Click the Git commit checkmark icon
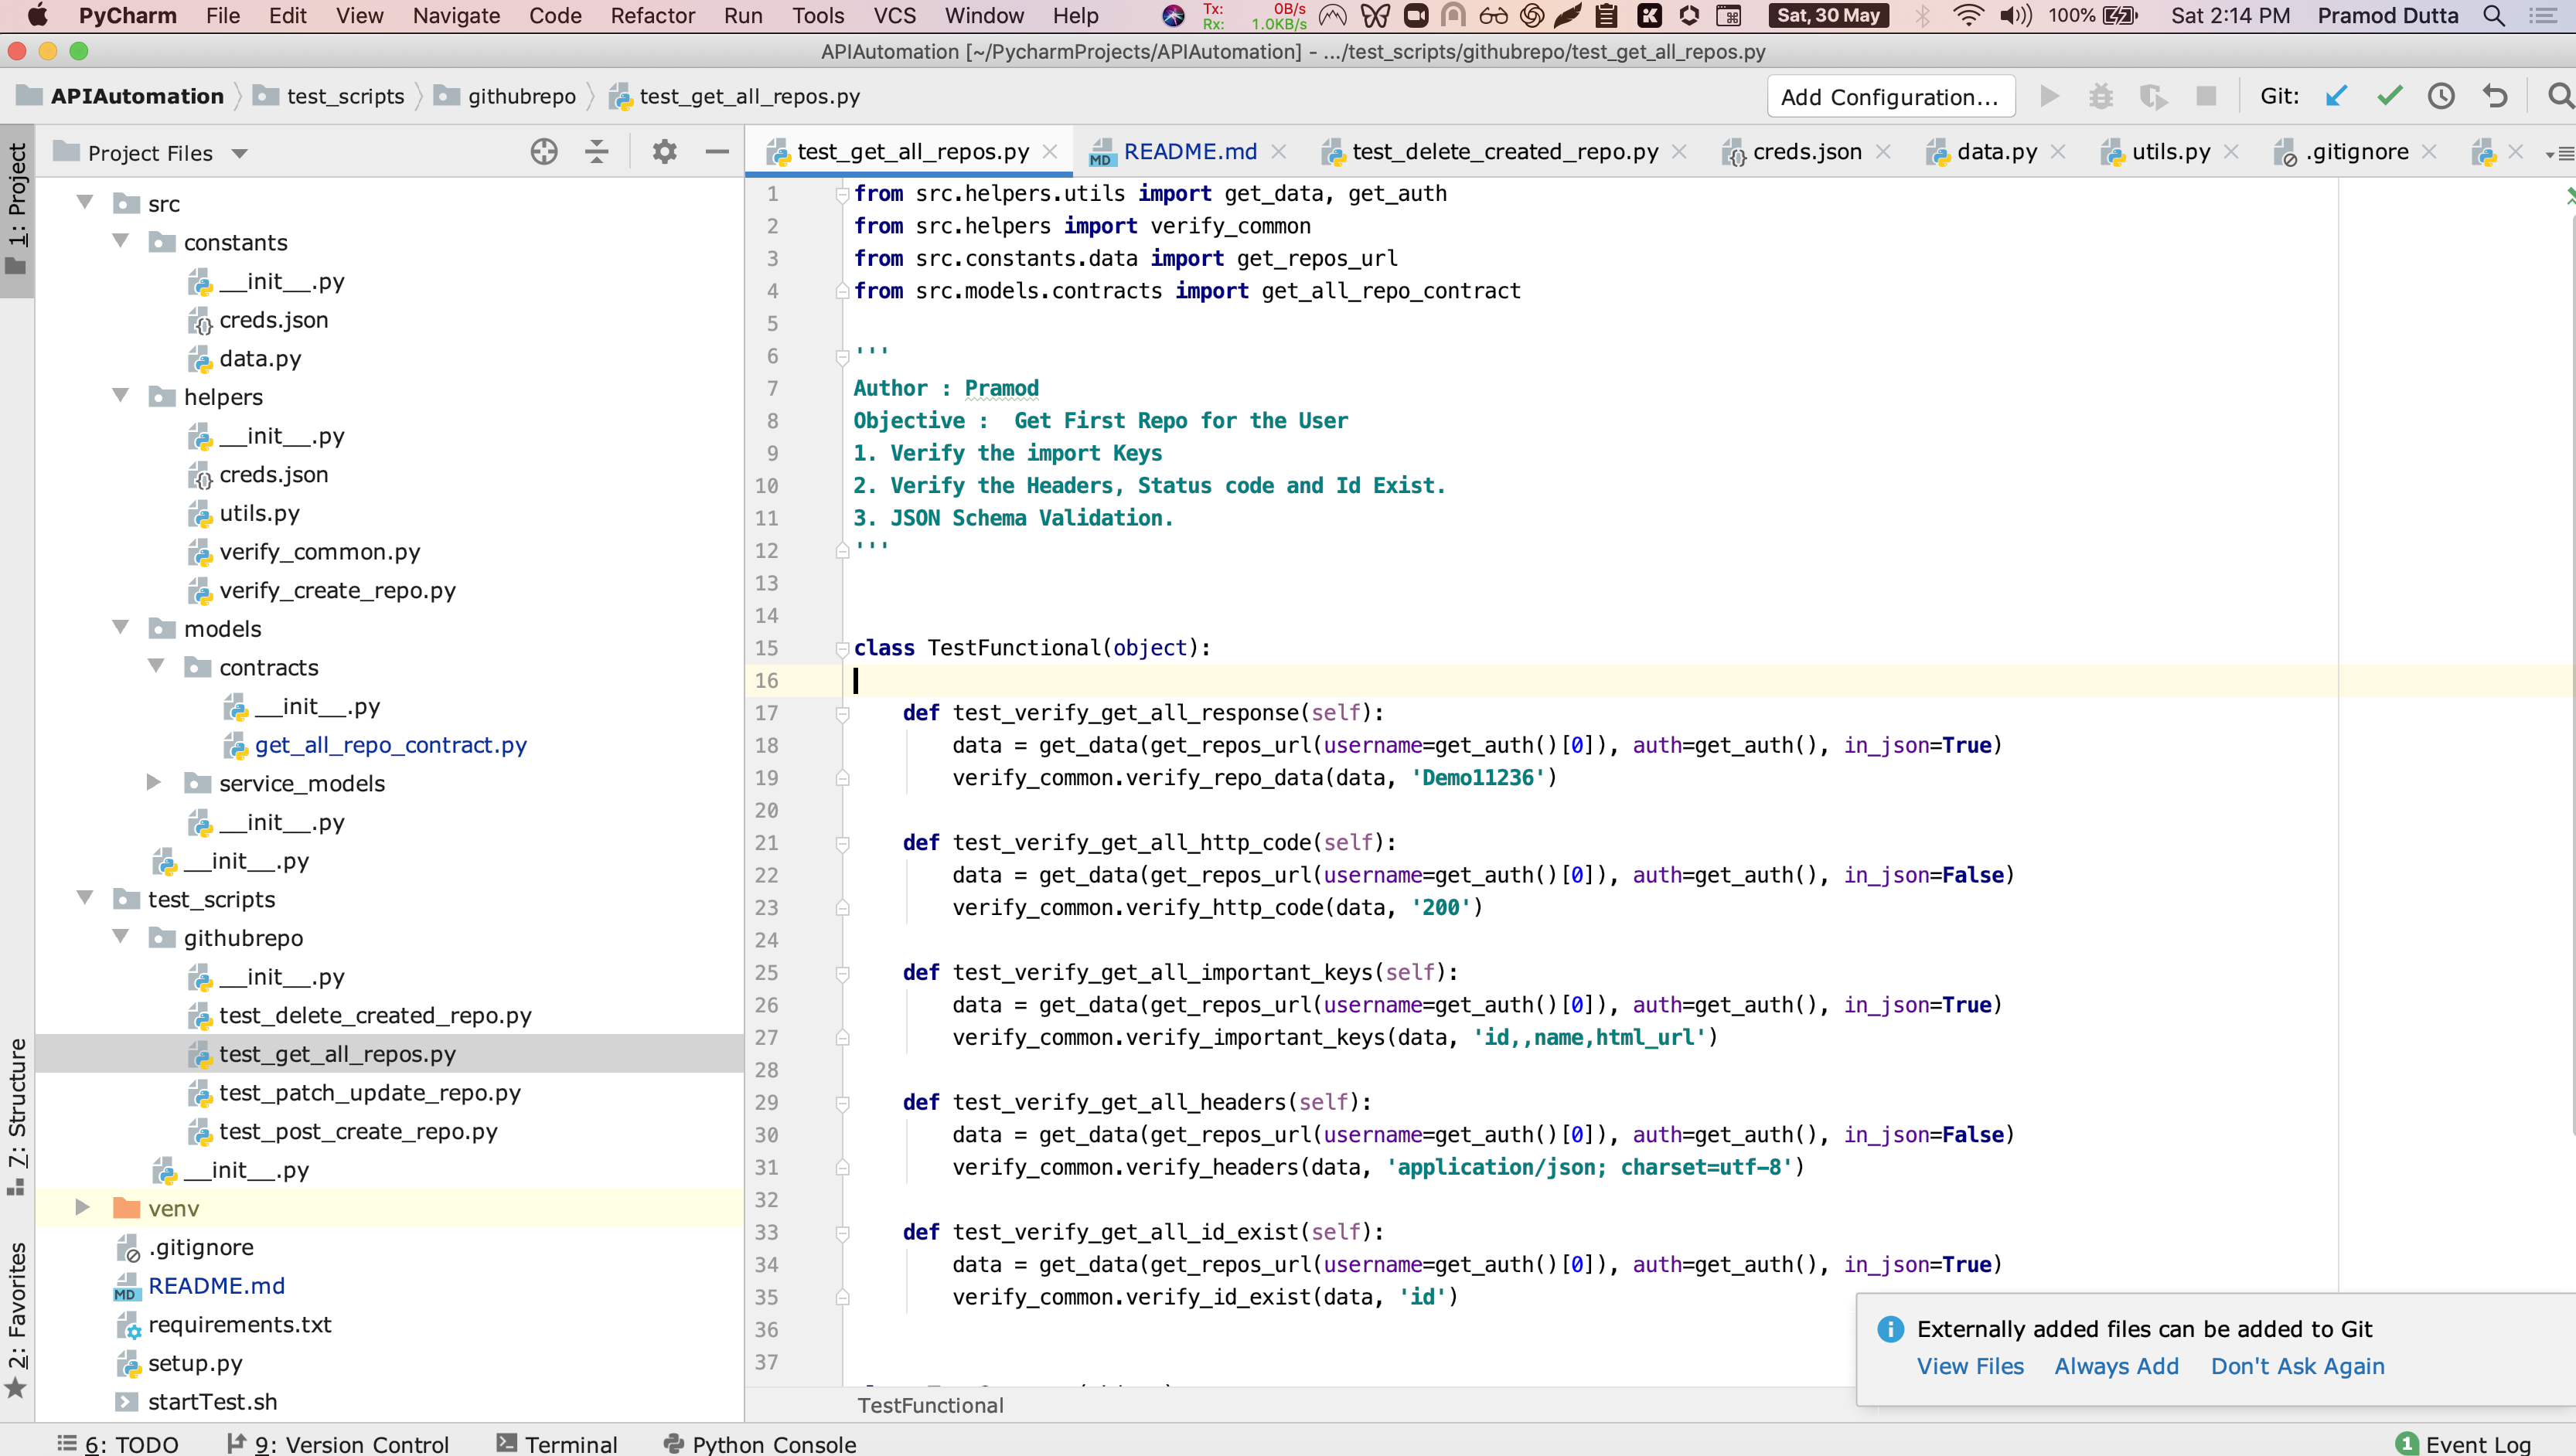Viewport: 2576px width, 1456px height. (x=2389, y=96)
